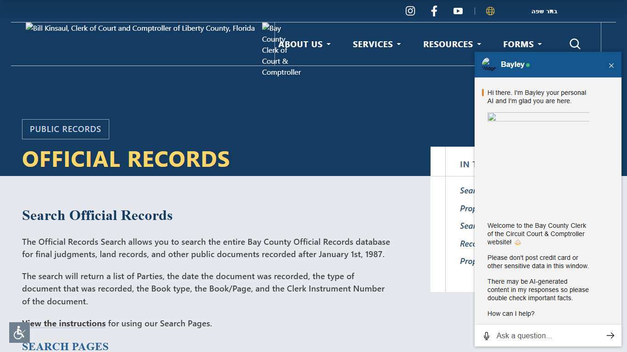Open the site search magnifier icon
627x352 pixels.
pos(575,44)
